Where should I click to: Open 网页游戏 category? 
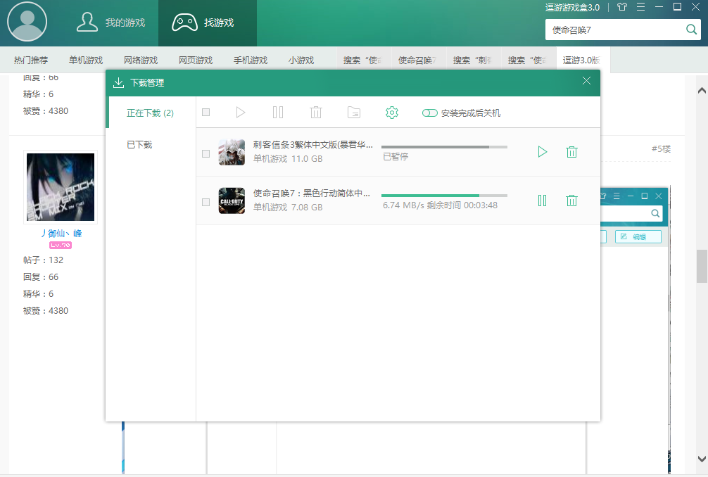click(196, 60)
